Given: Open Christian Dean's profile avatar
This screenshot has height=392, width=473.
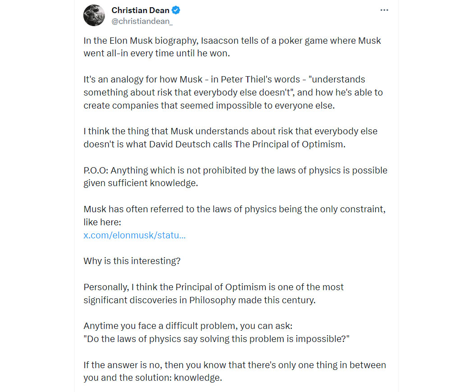Looking at the screenshot, I should pyautogui.click(x=94, y=15).
